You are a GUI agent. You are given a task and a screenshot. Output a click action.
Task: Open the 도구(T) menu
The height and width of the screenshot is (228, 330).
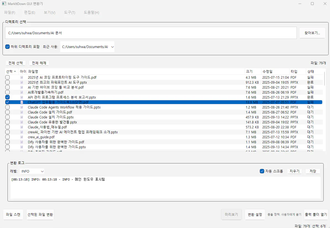click(70, 13)
